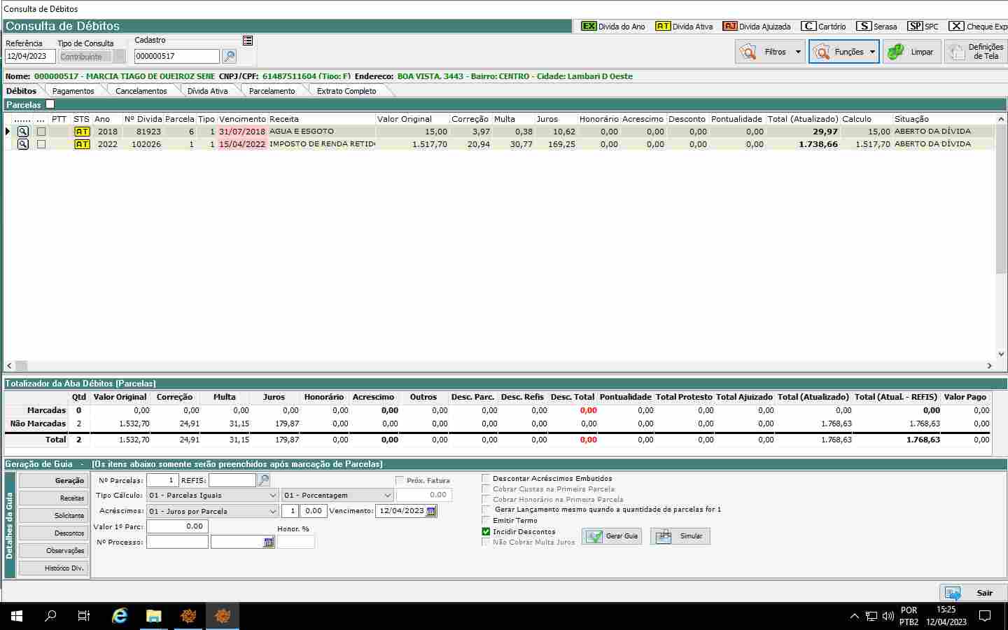1008x630 pixels.
Task: Expand the Tipo Cálculo Parcelas Iguais dropdown
Action: (273, 496)
